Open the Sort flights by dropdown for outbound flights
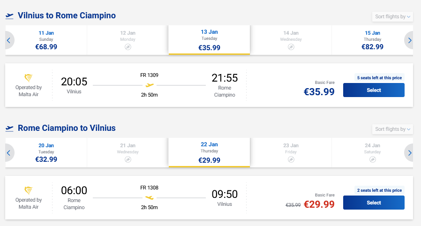421x226 pixels. tap(392, 17)
